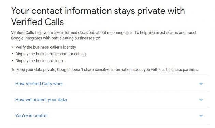Click the bullet dot before Verify the business caller's identity
The image size is (215, 128).
[x=12, y=47]
